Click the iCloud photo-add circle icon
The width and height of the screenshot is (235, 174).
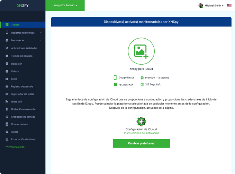pos(141,51)
